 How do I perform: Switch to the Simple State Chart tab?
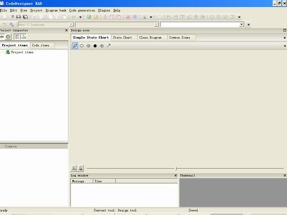(x=91, y=37)
